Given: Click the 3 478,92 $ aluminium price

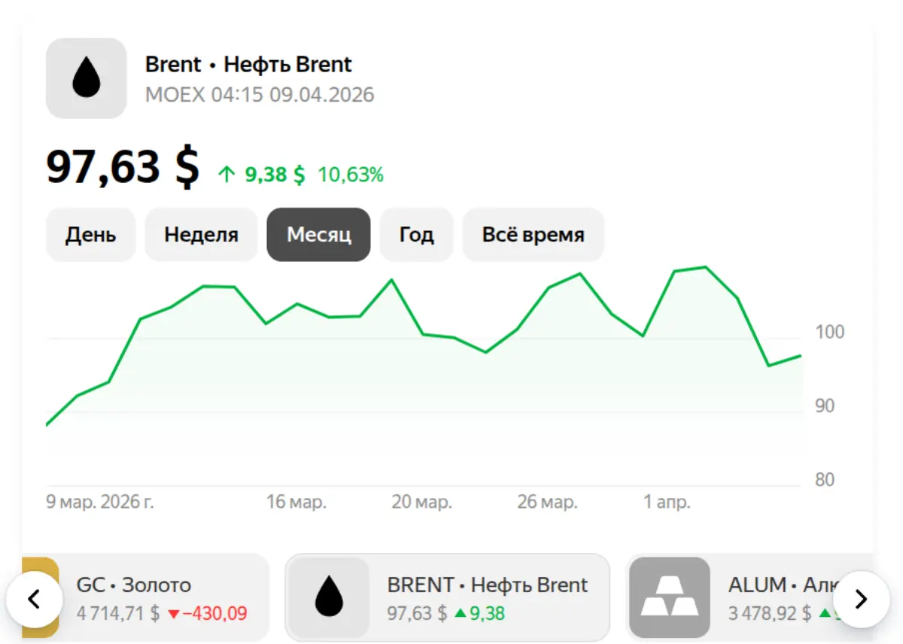Looking at the screenshot, I should pos(770,614).
